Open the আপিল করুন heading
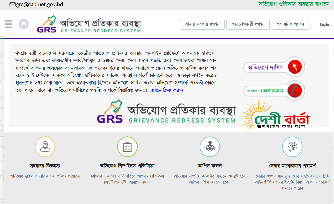This screenshot has width=334, height=204. 210,166
